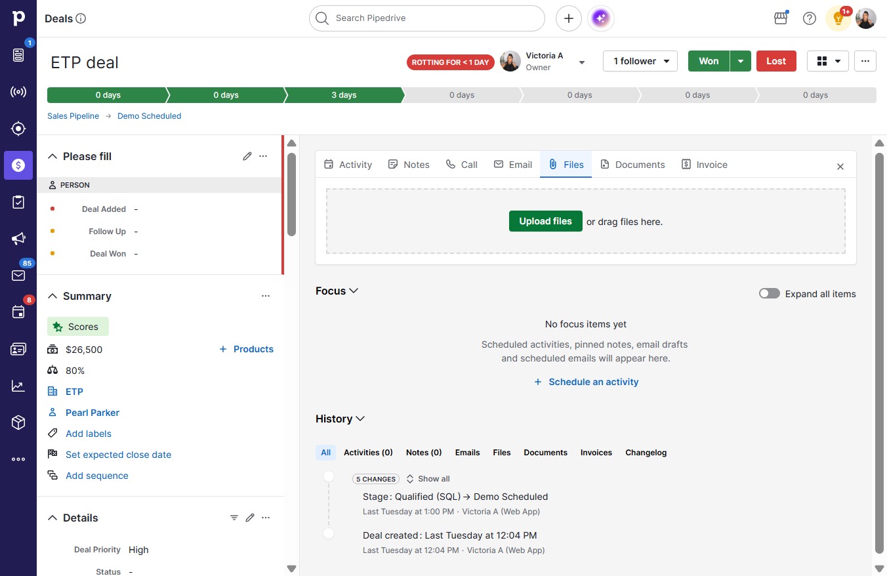Click Schedule an activity link

tap(586, 382)
